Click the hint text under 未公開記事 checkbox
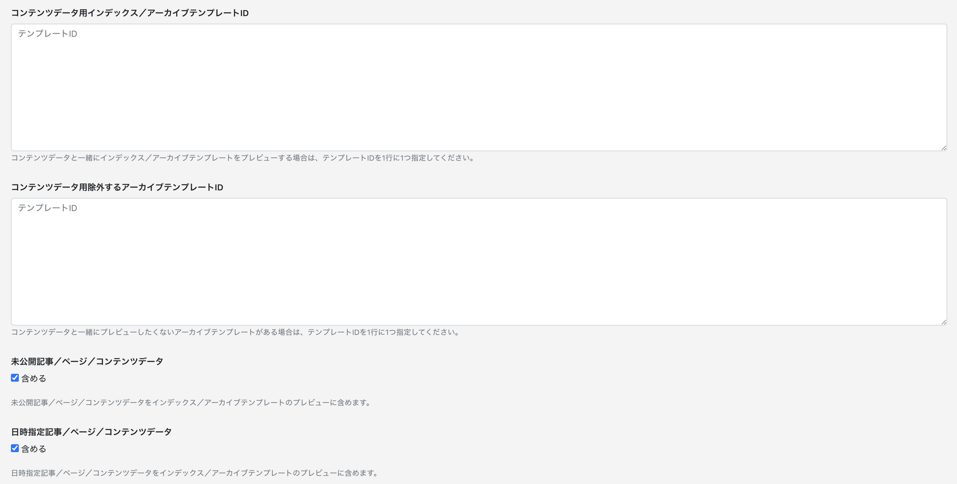The width and height of the screenshot is (957, 484). [191, 402]
